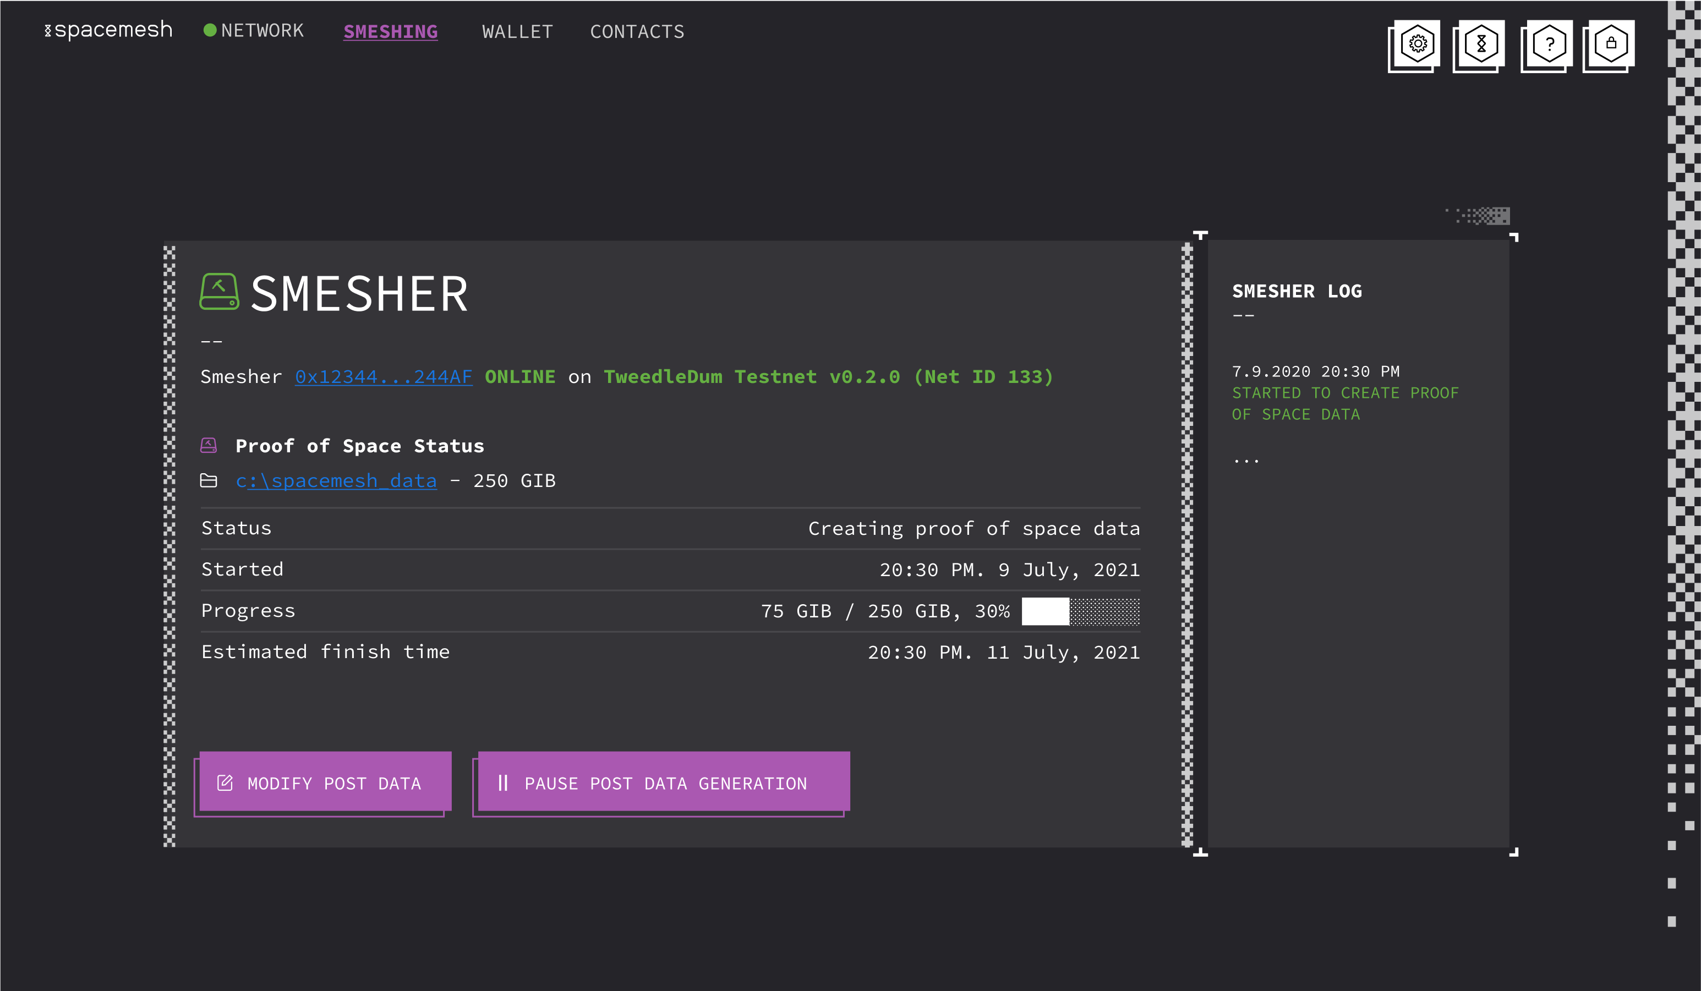Click the spacemesh logo

pyautogui.click(x=108, y=30)
